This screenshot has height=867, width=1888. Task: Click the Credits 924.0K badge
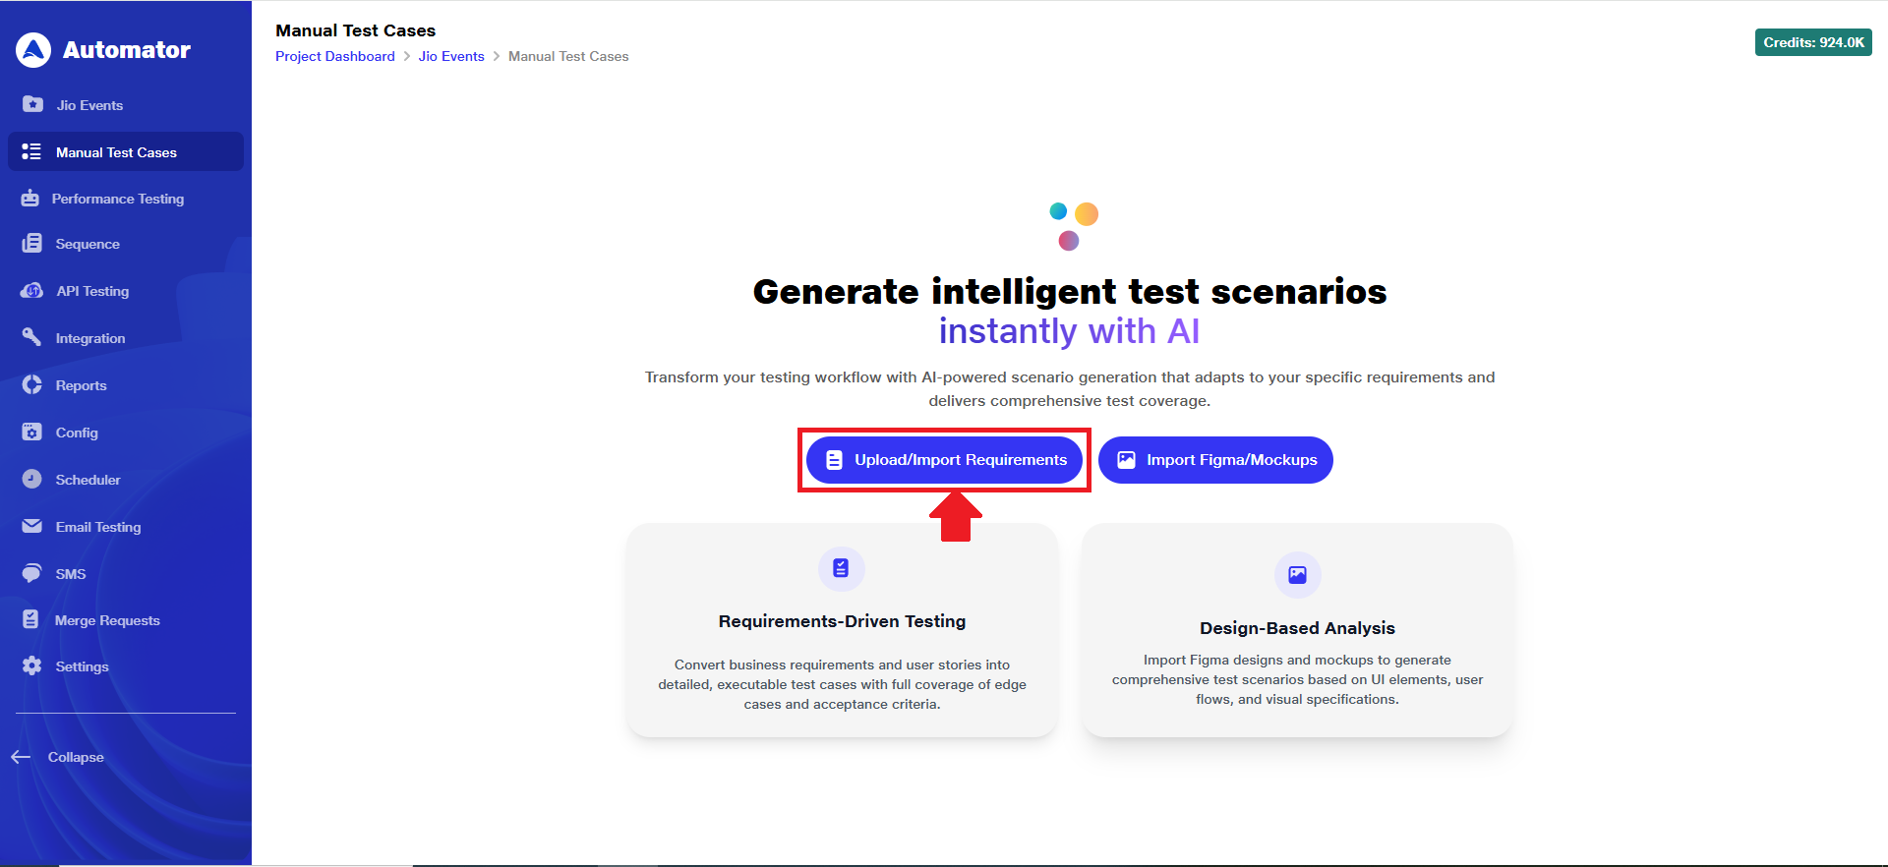point(1813,42)
